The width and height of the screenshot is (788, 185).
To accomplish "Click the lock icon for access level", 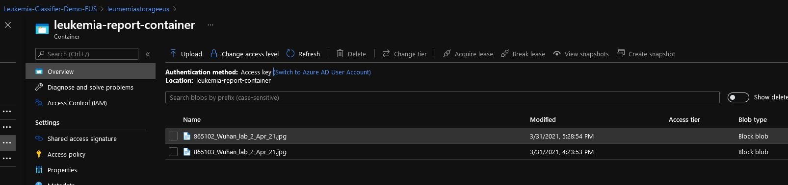I will [214, 53].
